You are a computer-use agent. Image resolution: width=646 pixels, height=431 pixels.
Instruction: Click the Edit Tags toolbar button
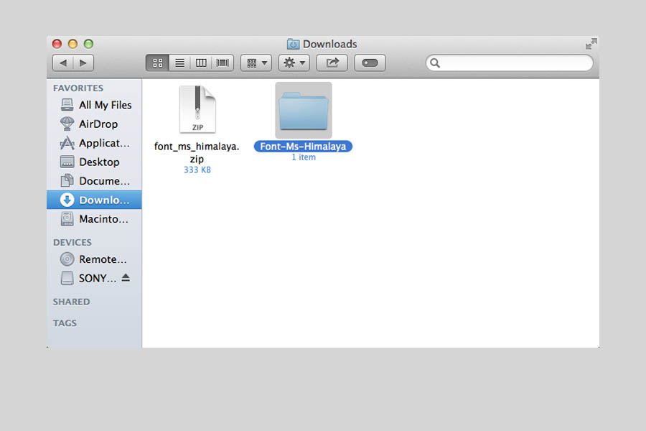(370, 63)
